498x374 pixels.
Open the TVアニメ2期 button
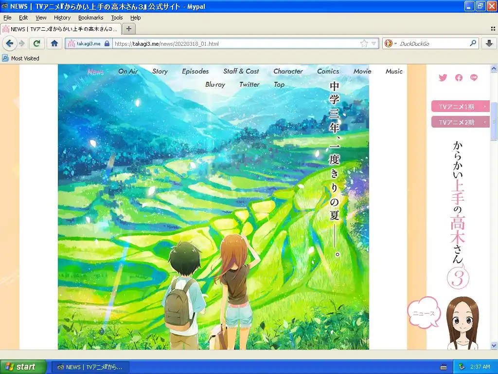click(460, 122)
